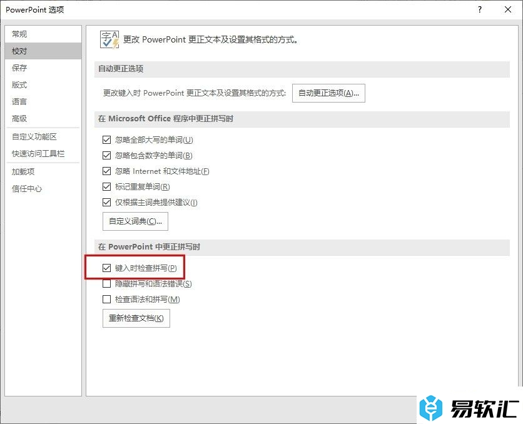Open 自定义功能区 settings

coord(43,137)
